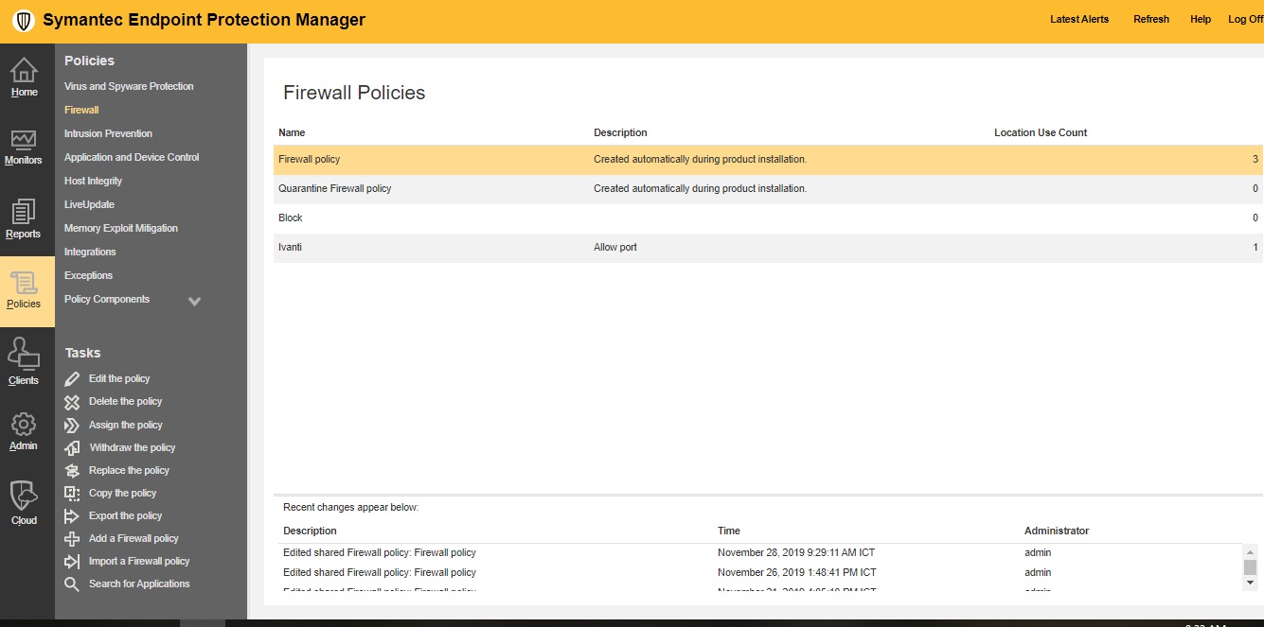This screenshot has width=1264, height=627.
Task: Click the Export the policy icon
Action: click(x=72, y=516)
